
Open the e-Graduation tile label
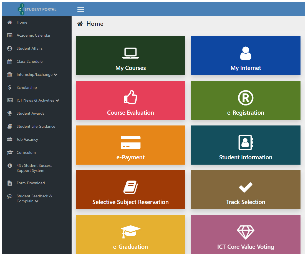coord(130,247)
